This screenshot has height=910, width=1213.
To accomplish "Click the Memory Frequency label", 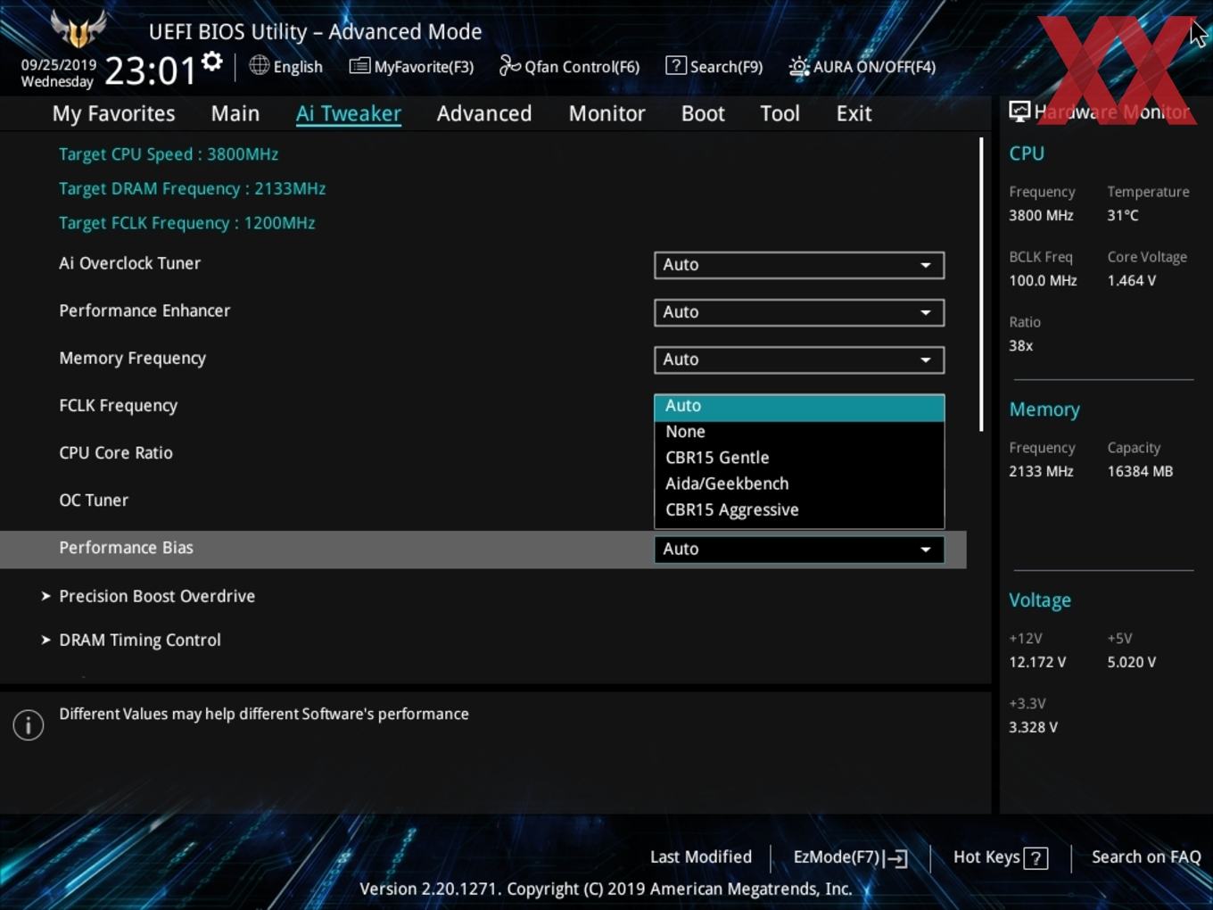I will tap(132, 358).
